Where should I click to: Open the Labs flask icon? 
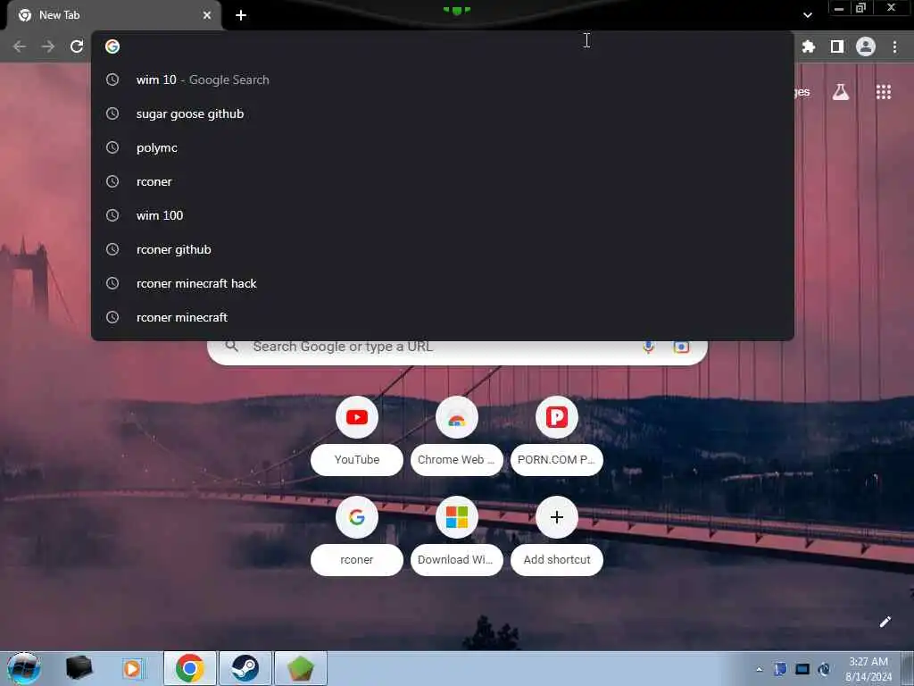coord(841,92)
